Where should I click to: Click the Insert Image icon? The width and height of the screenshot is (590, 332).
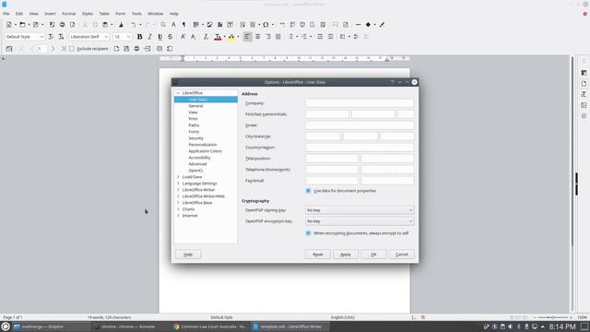[x=209, y=25]
